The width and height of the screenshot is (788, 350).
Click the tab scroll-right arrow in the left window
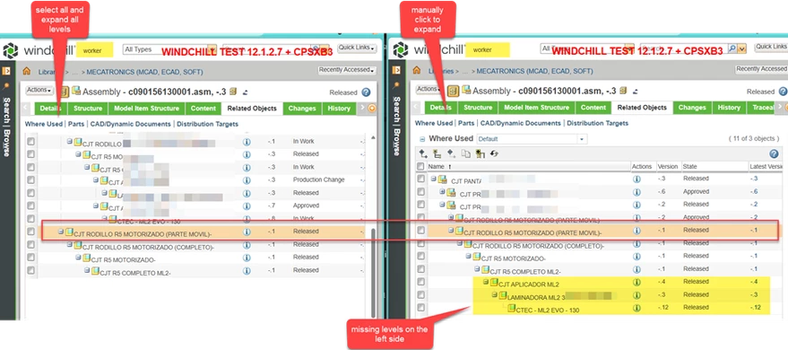363,108
